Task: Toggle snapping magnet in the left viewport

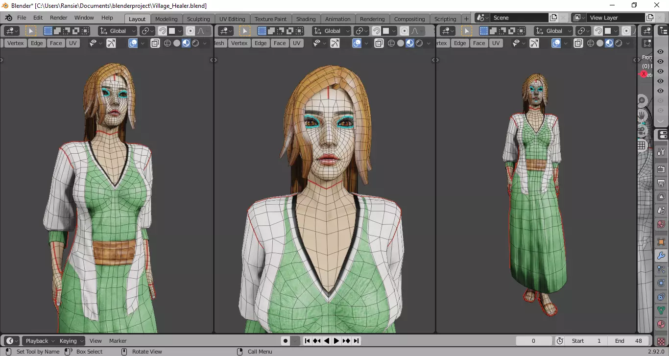Action: [x=163, y=31]
